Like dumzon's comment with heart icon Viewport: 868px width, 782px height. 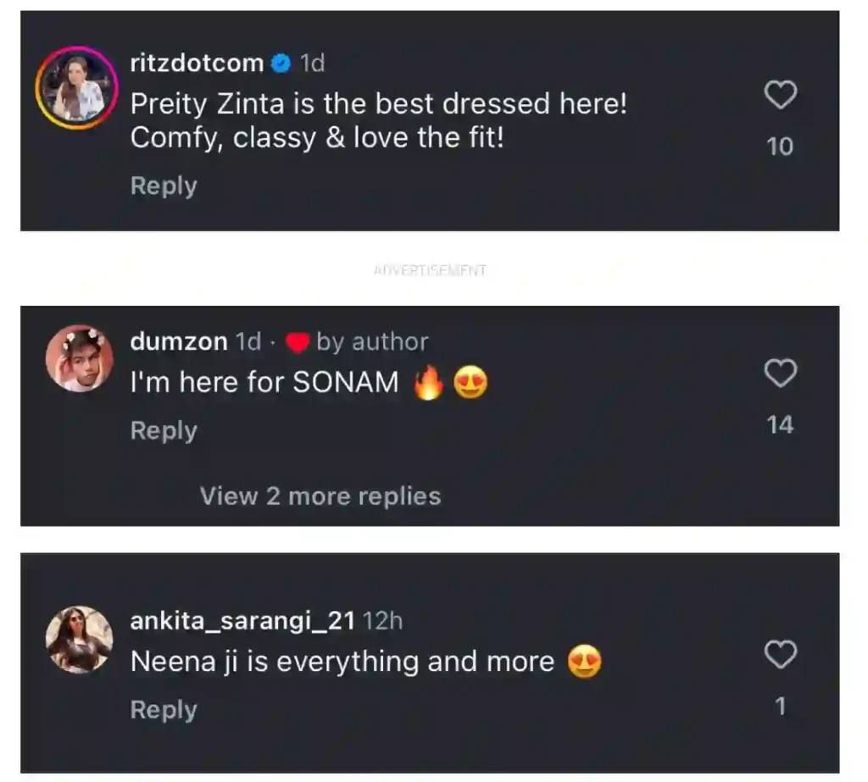(780, 373)
